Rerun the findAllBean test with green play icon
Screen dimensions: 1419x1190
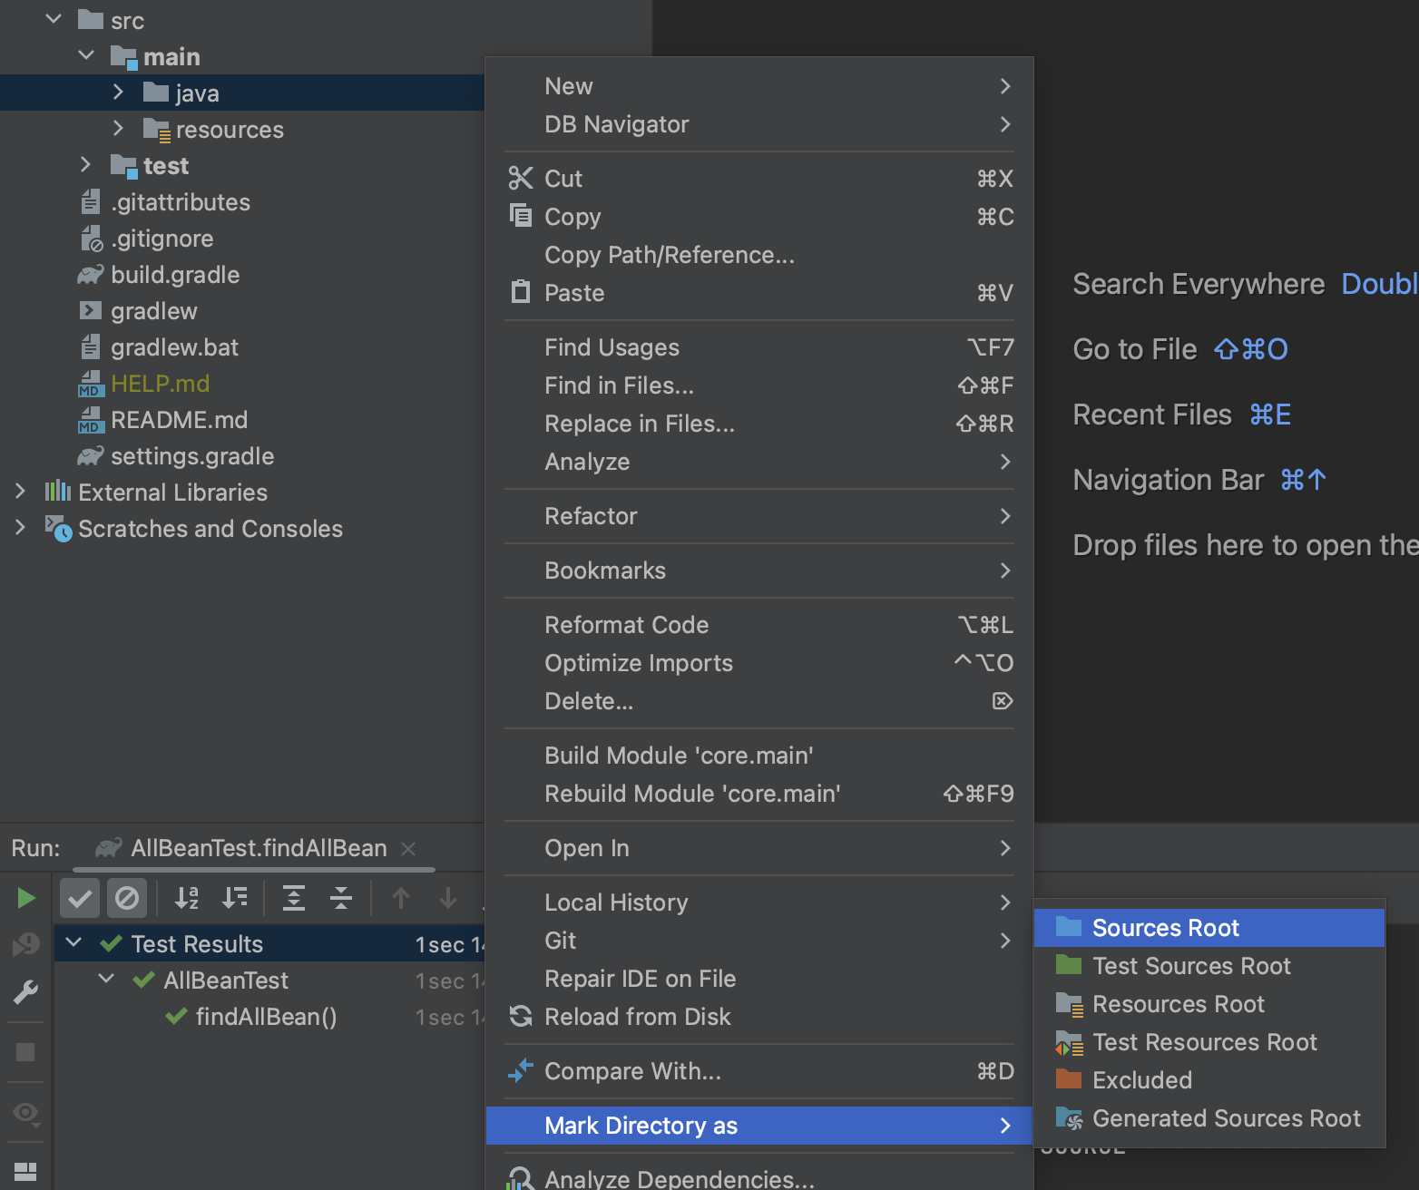click(24, 897)
